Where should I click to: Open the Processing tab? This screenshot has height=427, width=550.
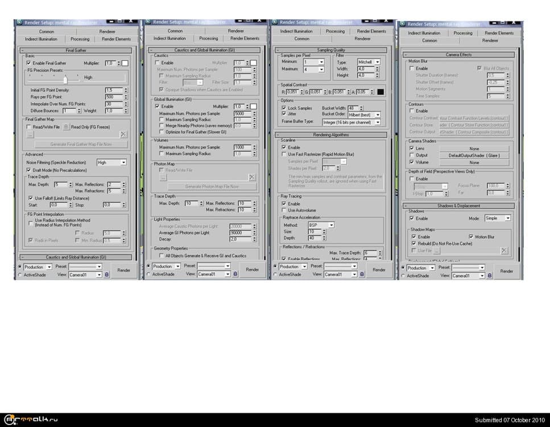pos(79,39)
